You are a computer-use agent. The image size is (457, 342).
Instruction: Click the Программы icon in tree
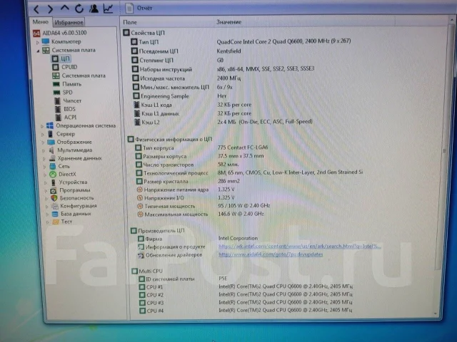click(x=54, y=190)
